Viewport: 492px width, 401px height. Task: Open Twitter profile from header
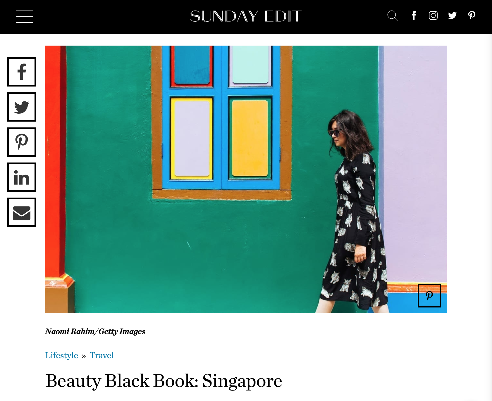click(x=453, y=15)
